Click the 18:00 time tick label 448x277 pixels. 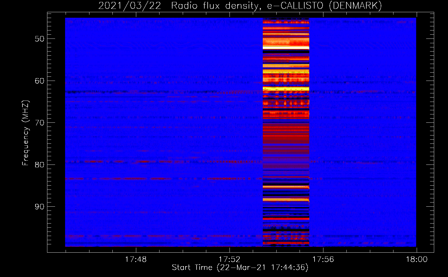[x=417, y=260]
